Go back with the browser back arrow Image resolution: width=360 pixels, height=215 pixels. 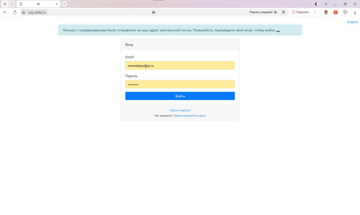point(5,12)
